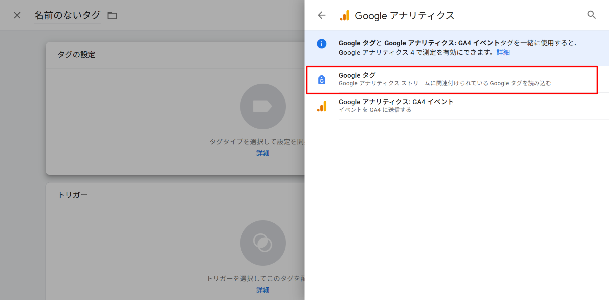Click the Google アナリティクス logo in header
The width and height of the screenshot is (609, 300).
click(344, 16)
